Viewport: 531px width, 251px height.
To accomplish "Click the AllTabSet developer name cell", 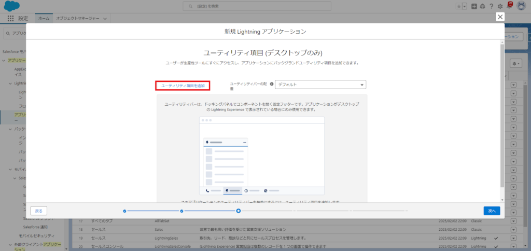I will pos(162,221).
